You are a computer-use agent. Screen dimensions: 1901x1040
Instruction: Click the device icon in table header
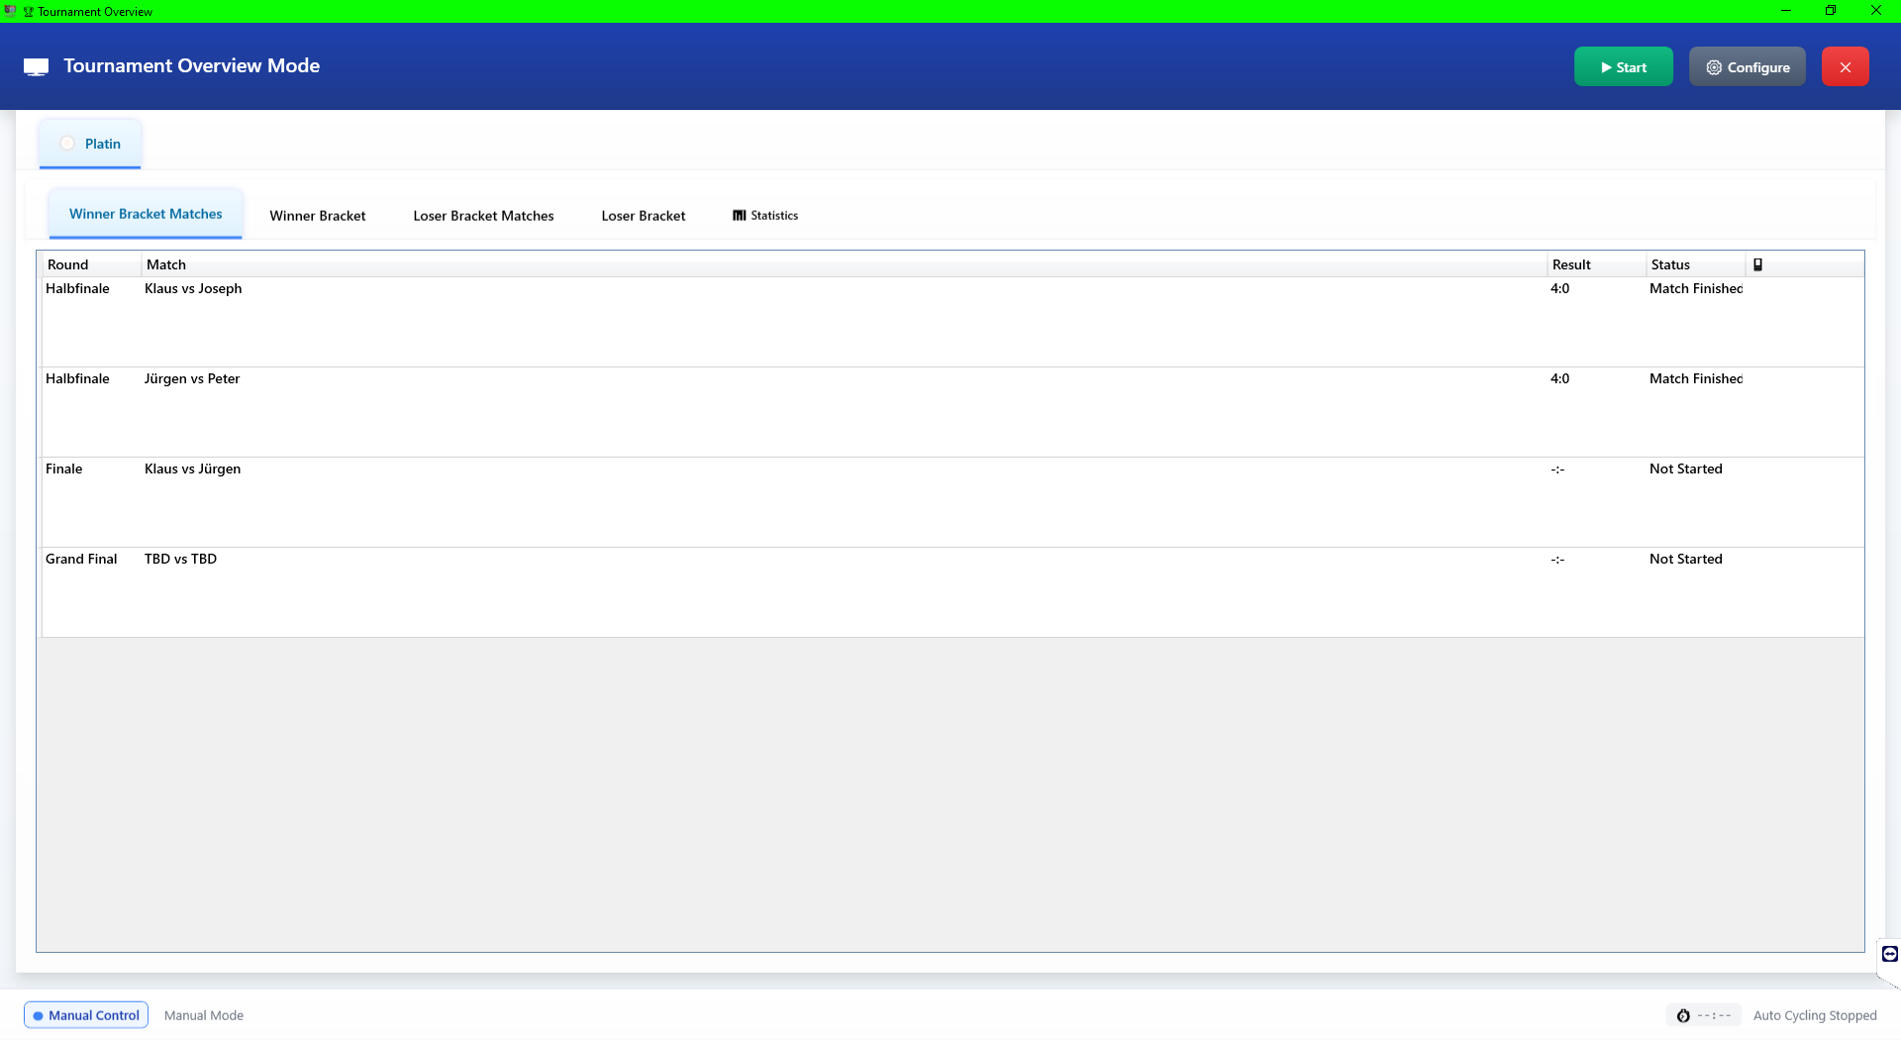coord(1757,264)
